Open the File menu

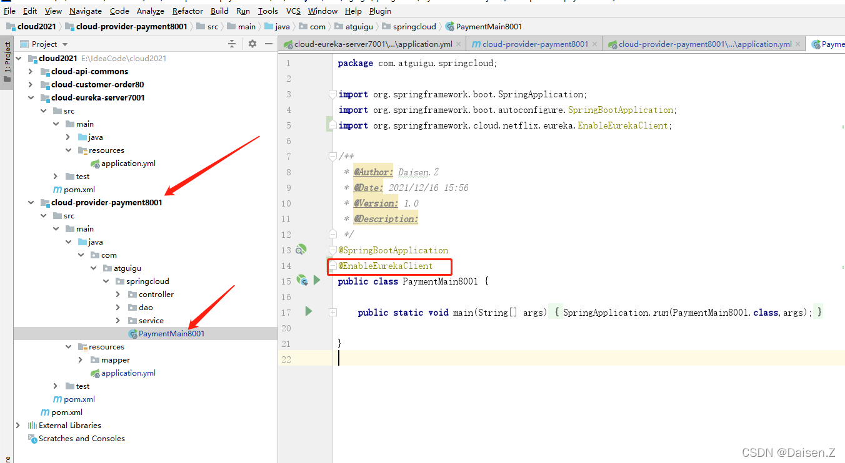[x=9, y=11]
